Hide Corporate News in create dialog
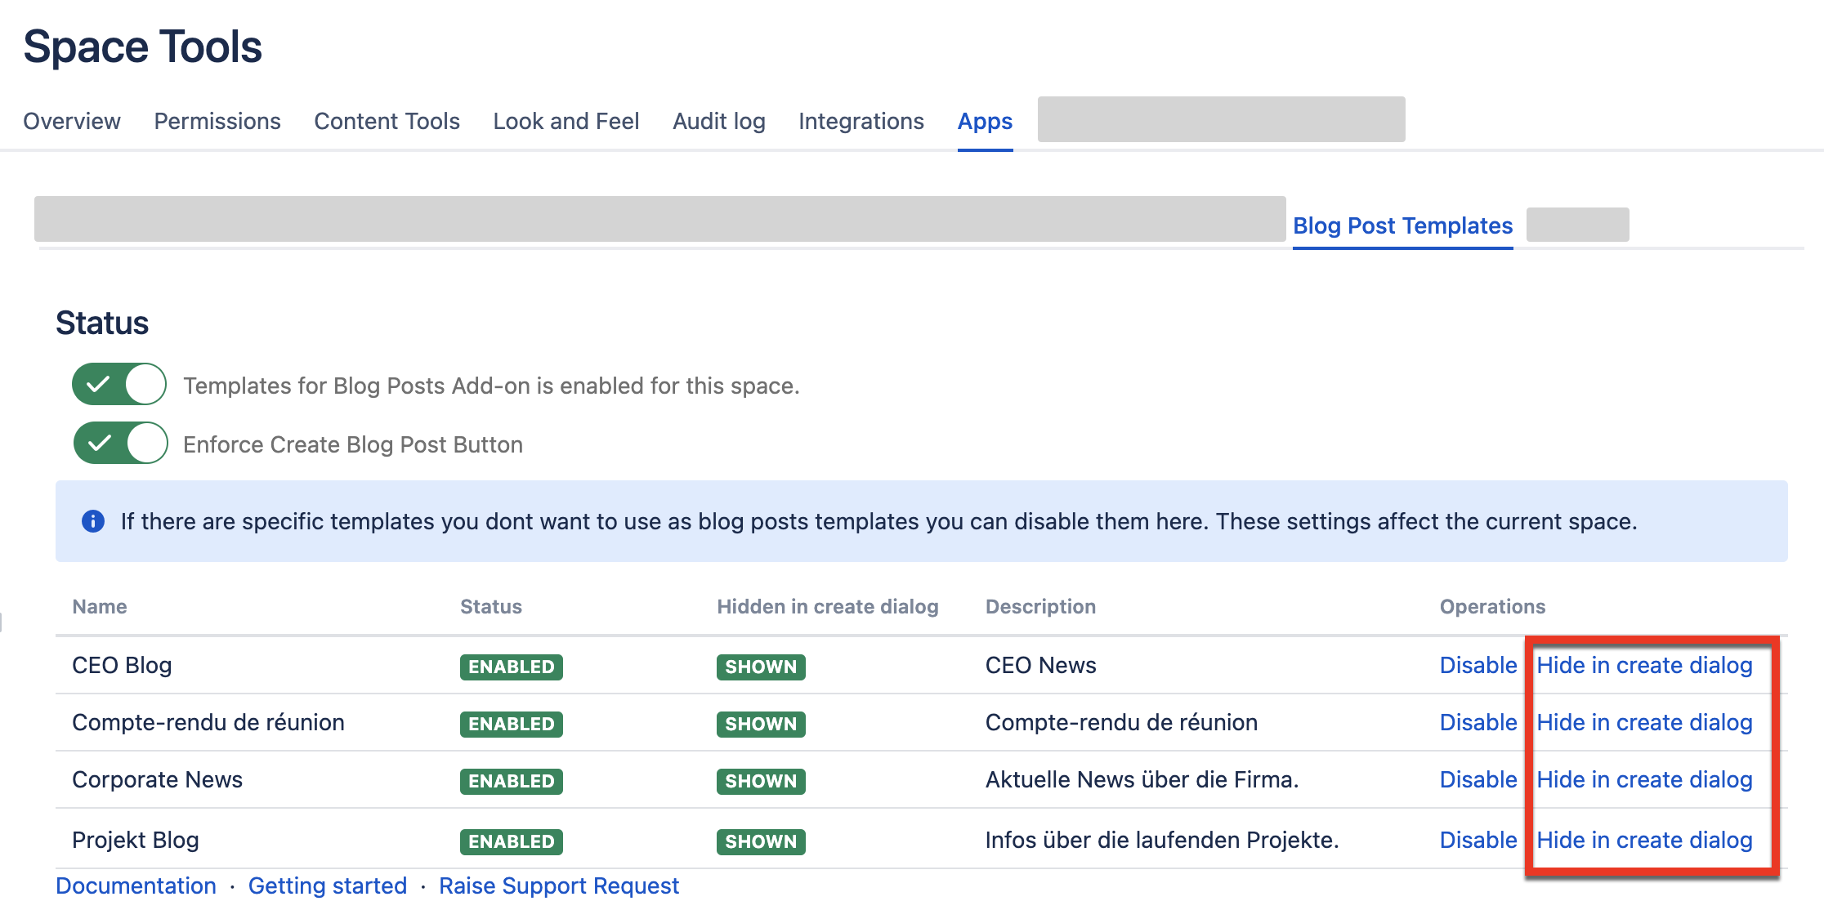 point(1644,779)
